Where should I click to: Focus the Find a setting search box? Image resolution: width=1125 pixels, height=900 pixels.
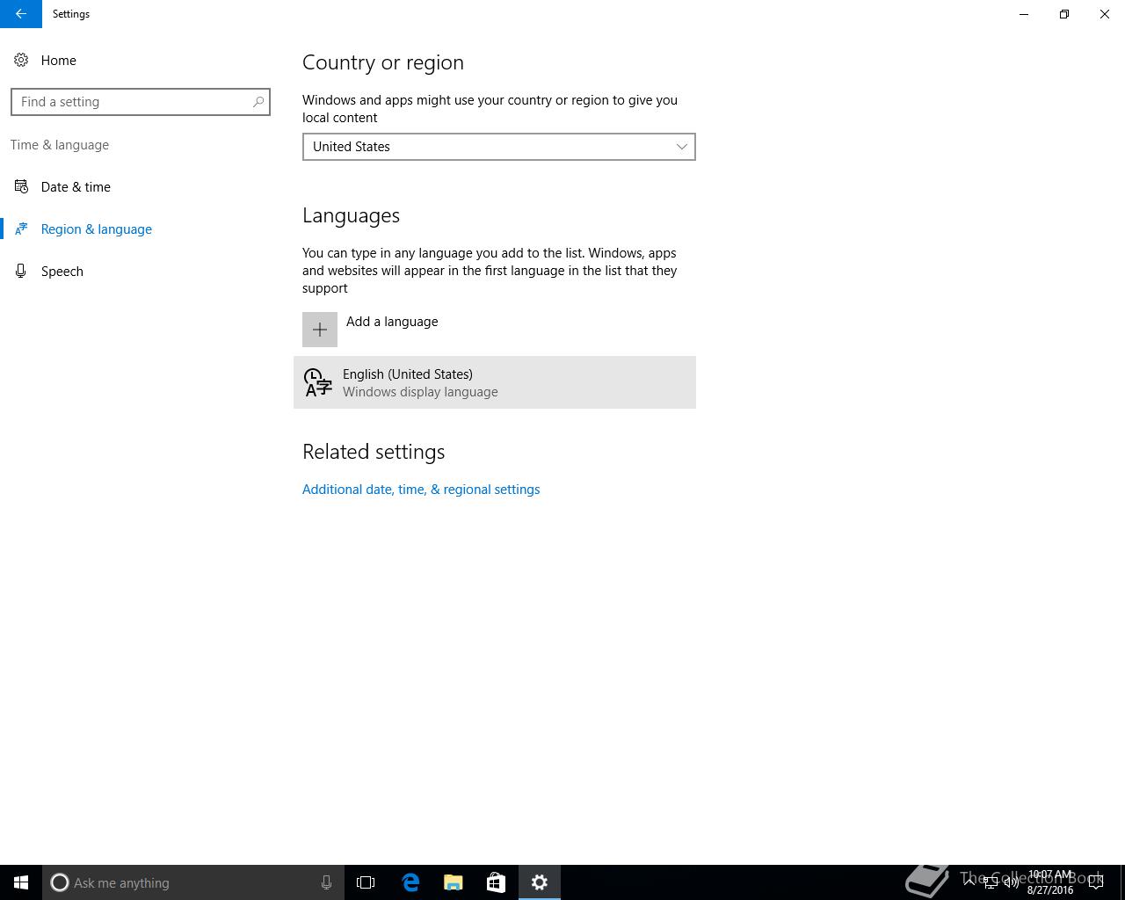pos(141,102)
